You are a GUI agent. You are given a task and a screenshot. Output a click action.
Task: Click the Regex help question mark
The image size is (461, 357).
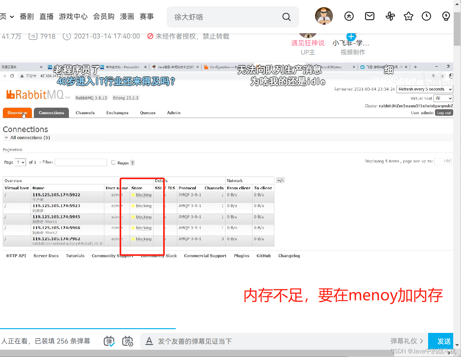pyautogui.click(x=132, y=163)
